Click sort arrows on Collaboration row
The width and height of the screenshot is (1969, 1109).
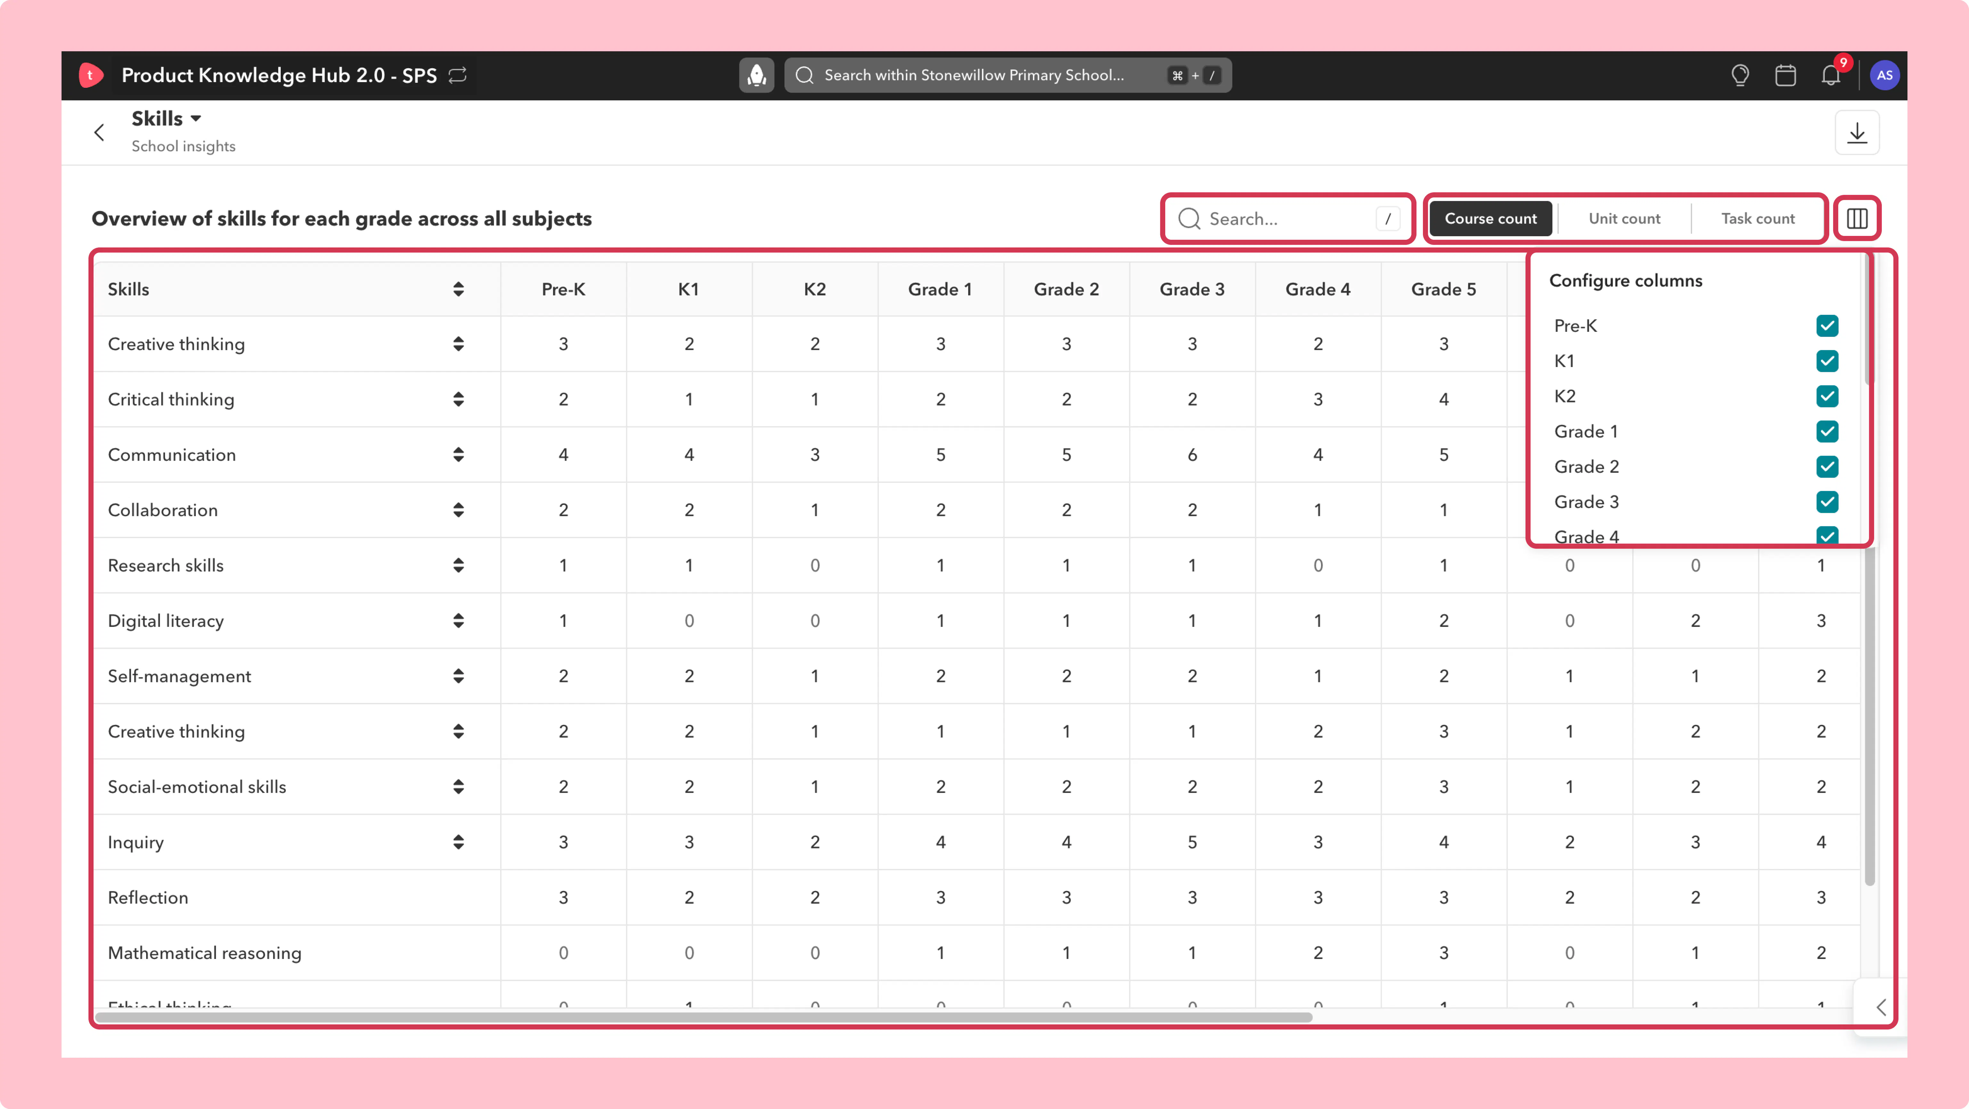click(459, 510)
